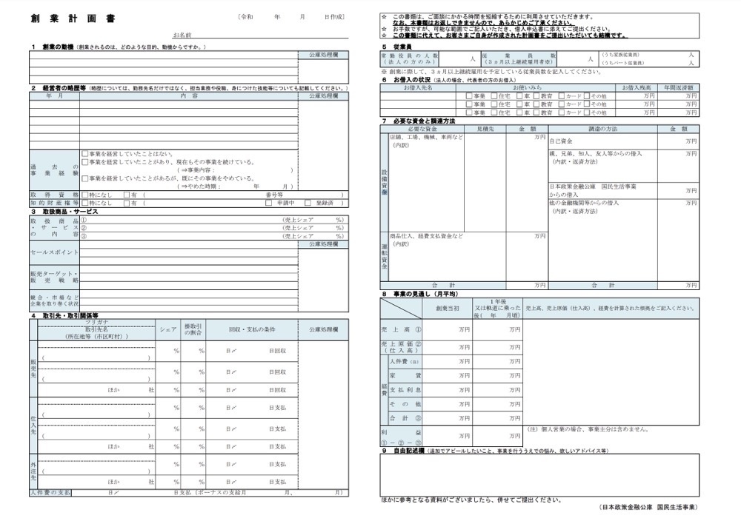Viewport: 741px width, 521px height.
Task: Click the '1 創業の動機' section heading
Action: [53, 47]
